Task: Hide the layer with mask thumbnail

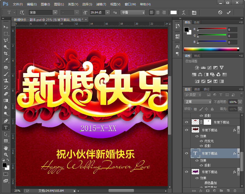Action: tap(187, 122)
